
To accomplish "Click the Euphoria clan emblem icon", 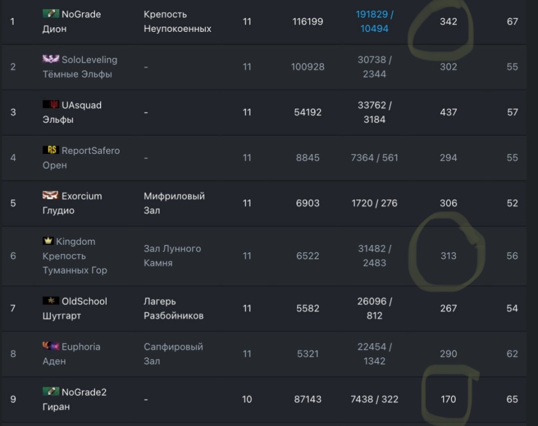I will point(51,346).
